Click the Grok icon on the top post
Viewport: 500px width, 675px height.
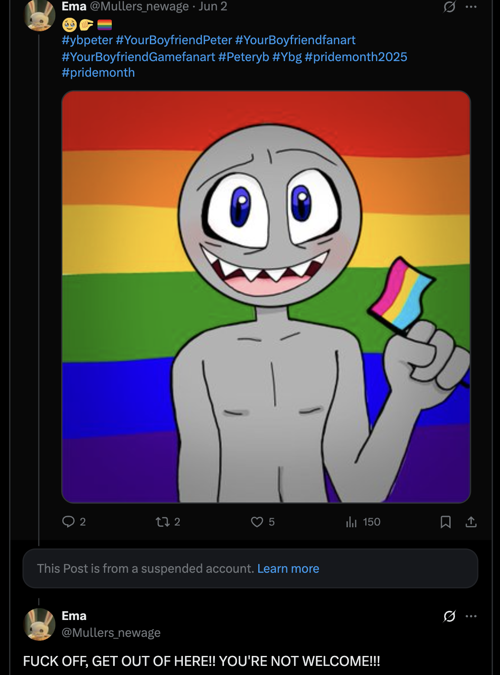(449, 7)
